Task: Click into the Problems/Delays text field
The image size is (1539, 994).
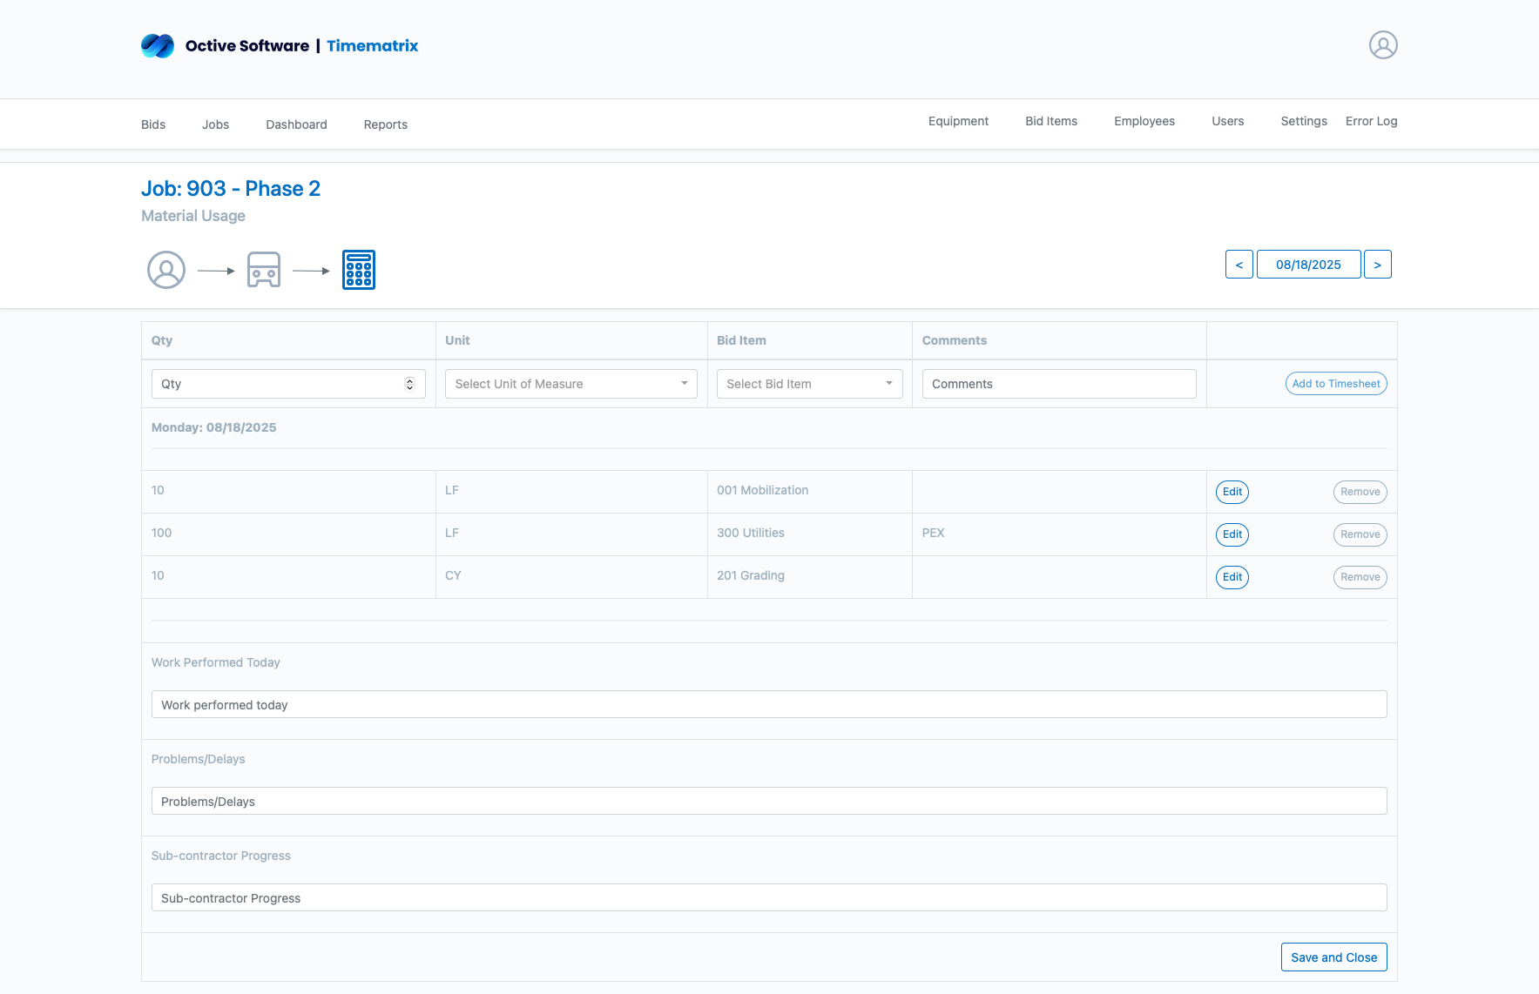Action: (768, 802)
